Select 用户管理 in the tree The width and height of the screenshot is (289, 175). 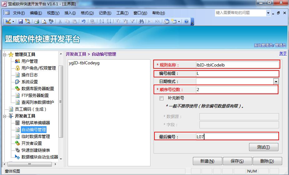29,61
